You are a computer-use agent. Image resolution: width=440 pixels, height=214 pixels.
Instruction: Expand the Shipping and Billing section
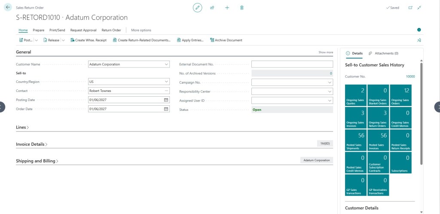click(x=37, y=161)
